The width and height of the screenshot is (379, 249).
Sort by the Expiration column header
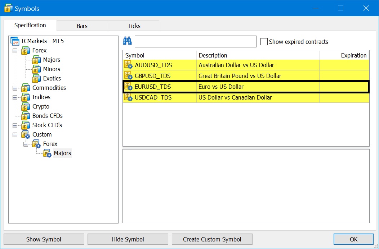pyautogui.click(x=344, y=55)
